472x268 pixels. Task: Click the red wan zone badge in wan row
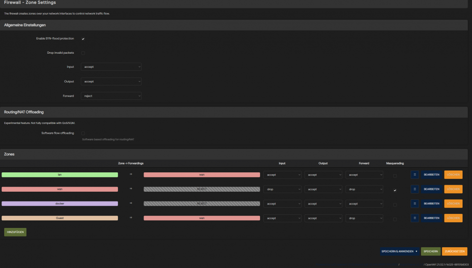(59, 189)
